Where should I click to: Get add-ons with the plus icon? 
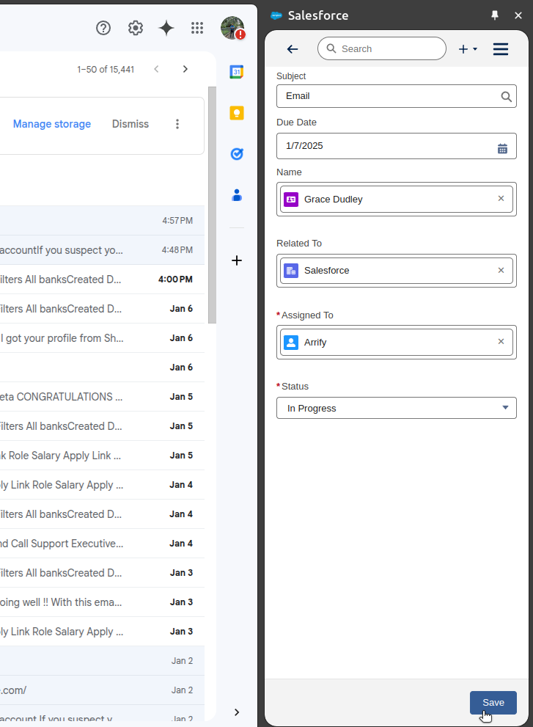[237, 260]
